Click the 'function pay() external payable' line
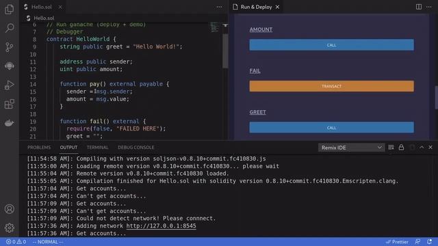 coord(114,84)
